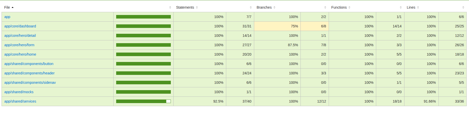This screenshot has height=114, width=469.
Task: Open app/shared/components/sidenav link
Action: coord(30,83)
